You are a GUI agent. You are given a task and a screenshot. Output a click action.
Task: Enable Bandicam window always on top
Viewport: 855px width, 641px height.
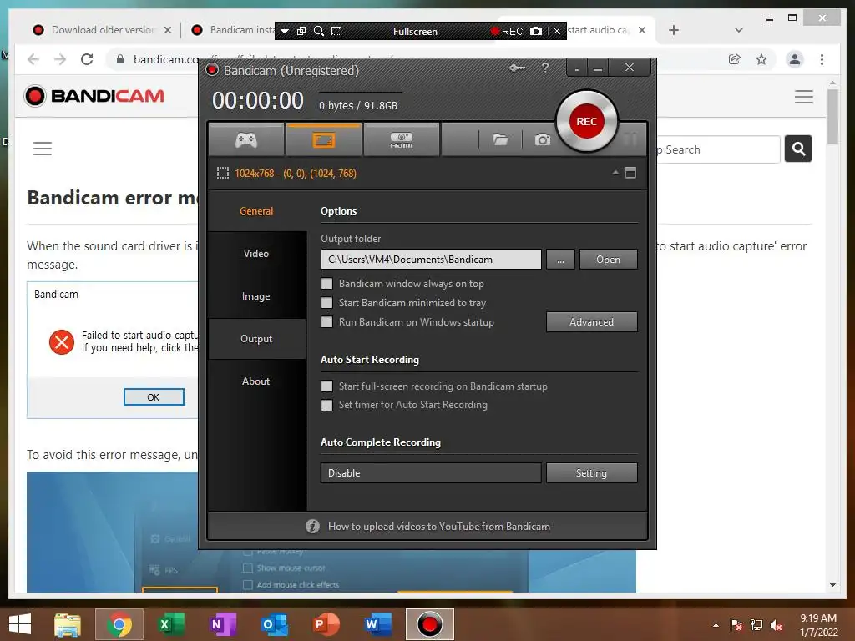tap(326, 284)
